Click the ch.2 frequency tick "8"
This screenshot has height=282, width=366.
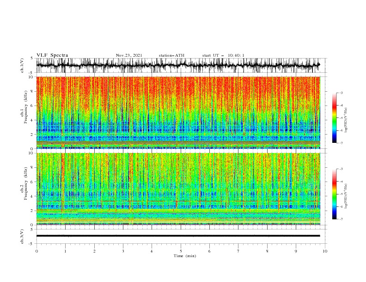point(33,168)
